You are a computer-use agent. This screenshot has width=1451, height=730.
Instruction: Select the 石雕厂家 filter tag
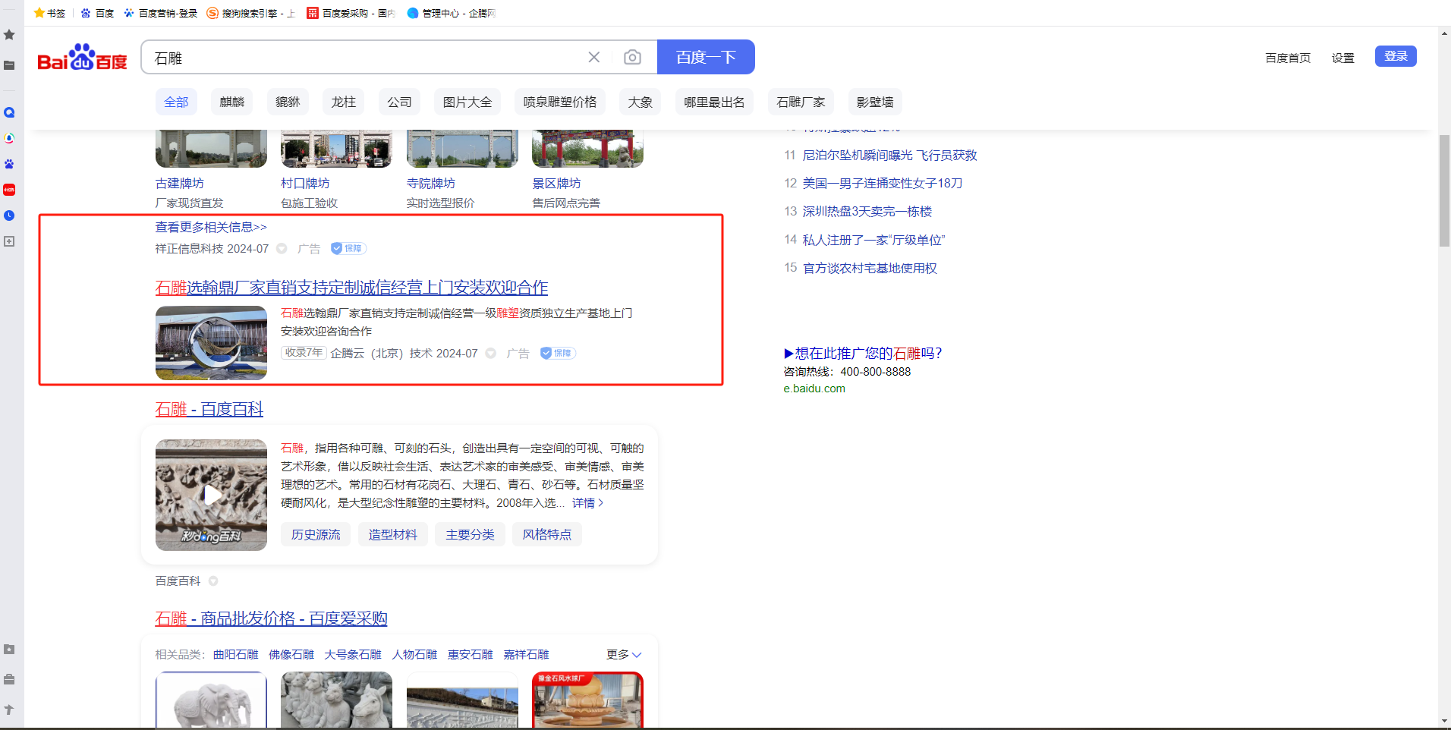coord(801,102)
